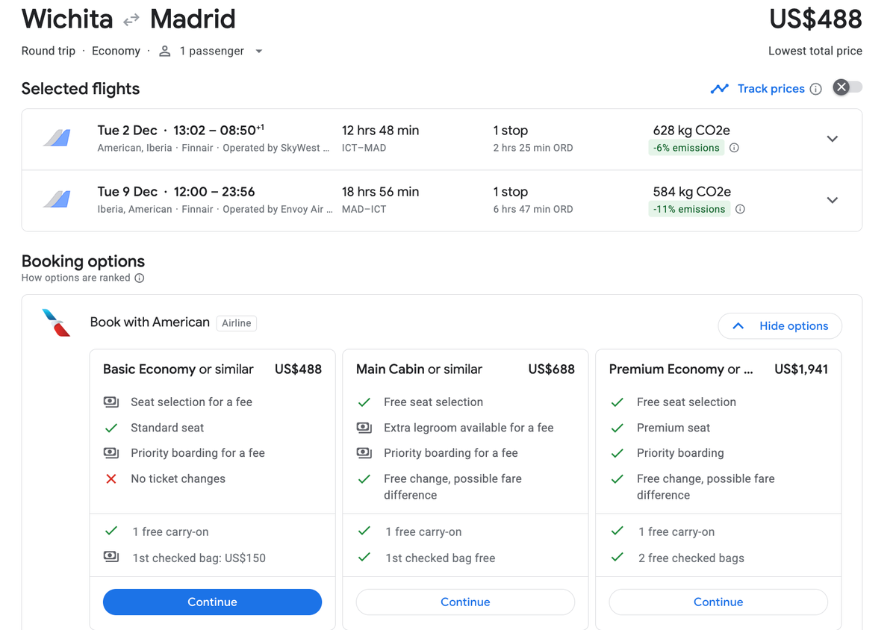
Task: Continue with the Premium Economy fare
Action: pos(718,602)
